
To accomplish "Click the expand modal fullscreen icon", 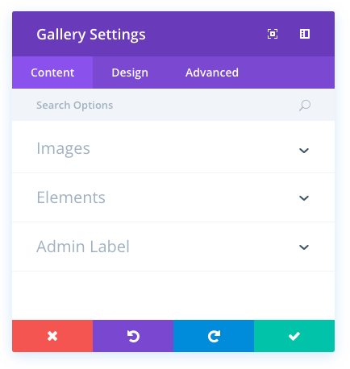I will click(x=273, y=34).
